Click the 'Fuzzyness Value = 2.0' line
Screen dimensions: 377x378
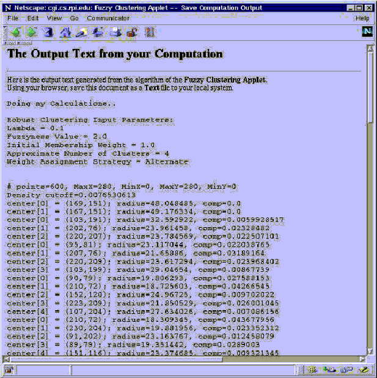point(57,136)
